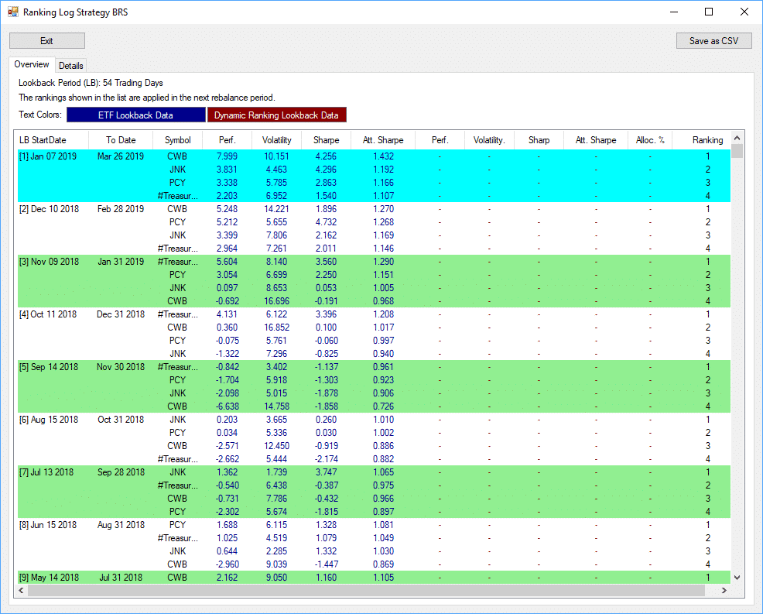Select the Overview tab
763x614 pixels.
[x=31, y=64]
